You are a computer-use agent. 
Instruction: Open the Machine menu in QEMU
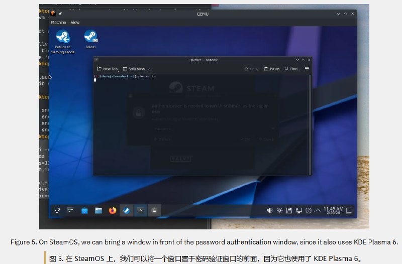pyautogui.click(x=58, y=23)
